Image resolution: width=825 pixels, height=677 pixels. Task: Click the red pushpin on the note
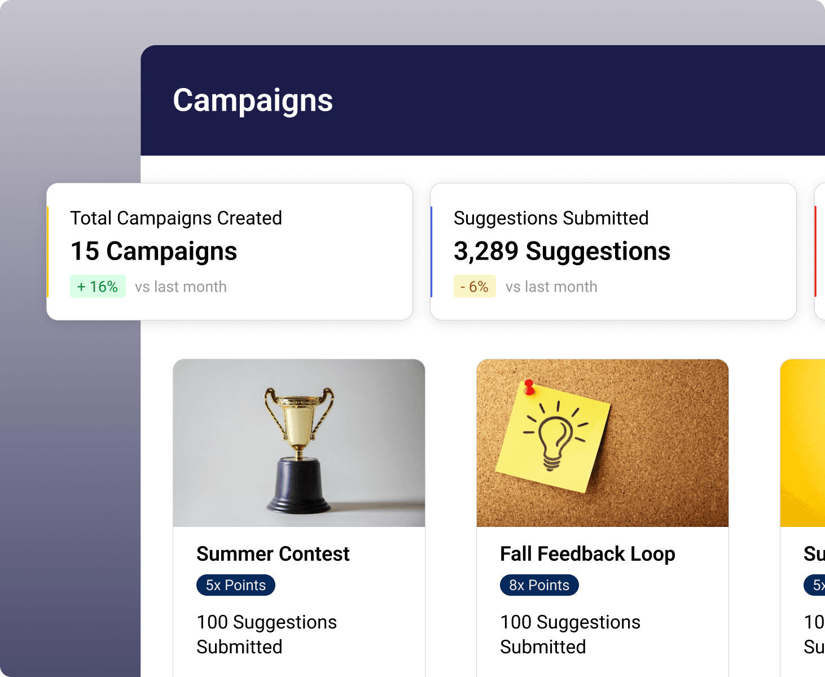[x=529, y=387]
